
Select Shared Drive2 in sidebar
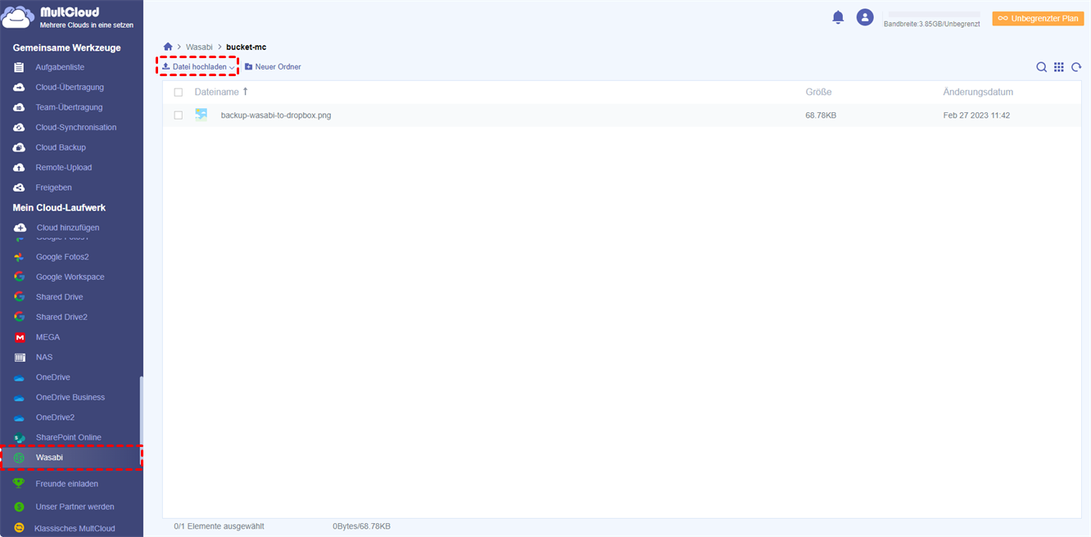[61, 317]
